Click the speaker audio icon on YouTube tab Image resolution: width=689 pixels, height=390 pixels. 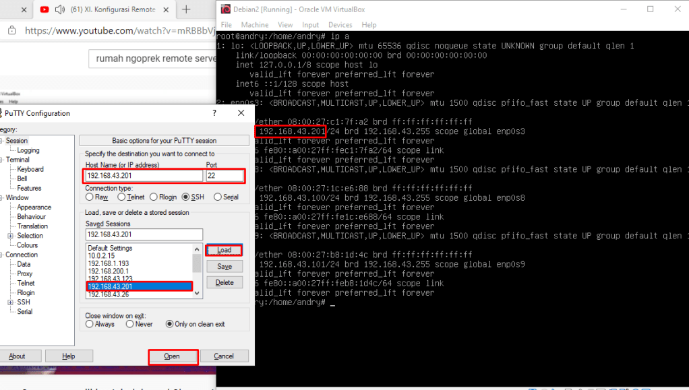click(x=60, y=9)
